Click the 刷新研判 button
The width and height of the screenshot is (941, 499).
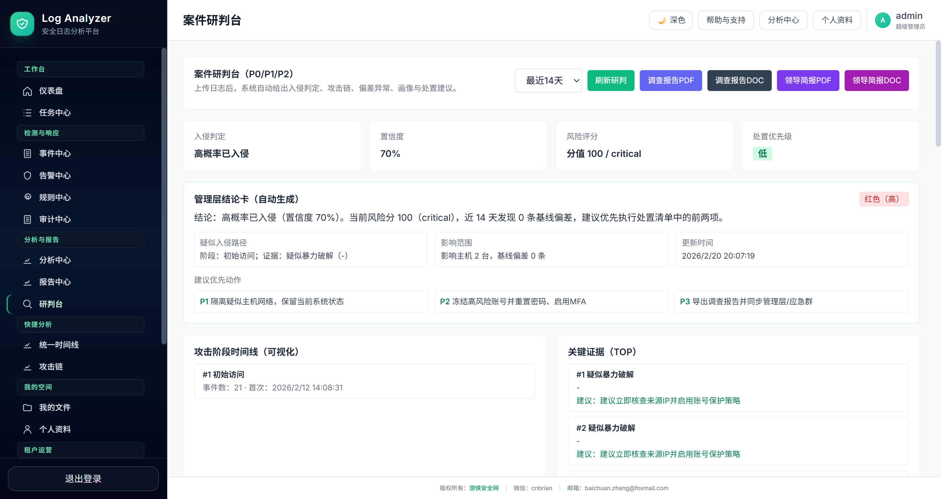coord(610,81)
